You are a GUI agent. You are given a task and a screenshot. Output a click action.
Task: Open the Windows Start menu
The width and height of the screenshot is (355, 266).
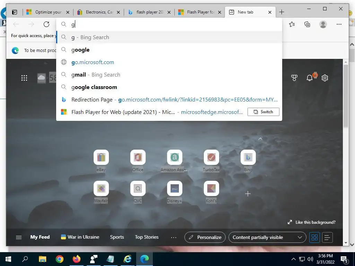pyautogui.click(x=8, y=259)
